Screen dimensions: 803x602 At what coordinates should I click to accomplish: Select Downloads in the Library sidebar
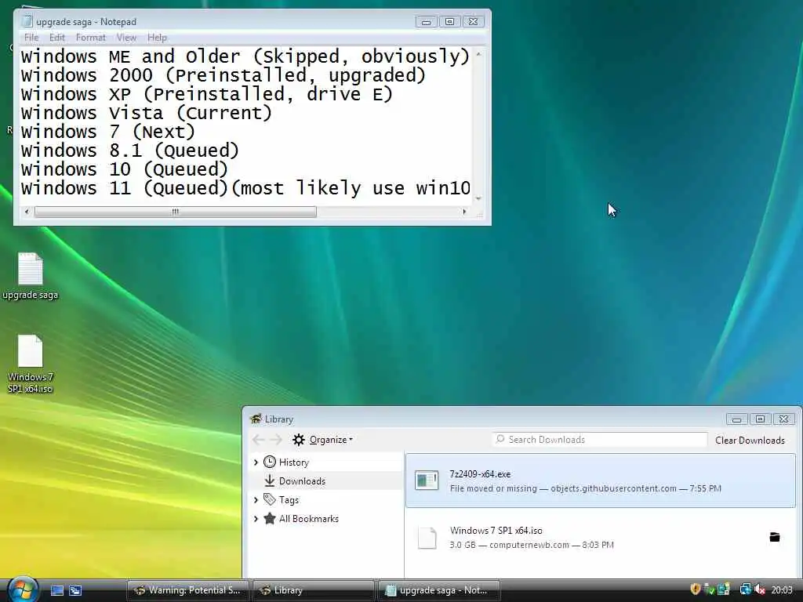(302, 481)
